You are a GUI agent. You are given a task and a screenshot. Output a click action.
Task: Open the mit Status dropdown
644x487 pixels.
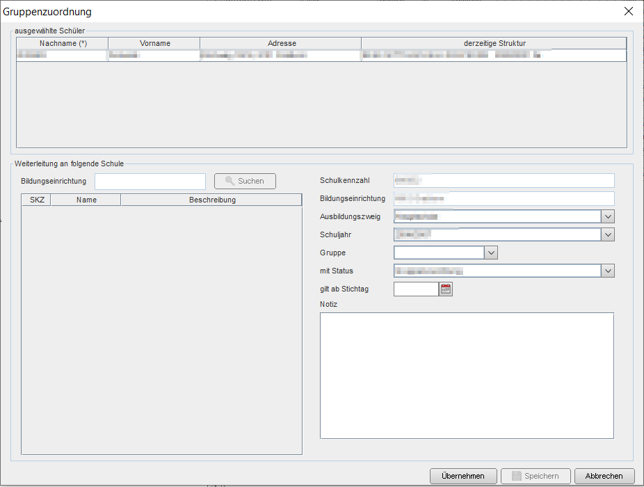click(608, 271)
